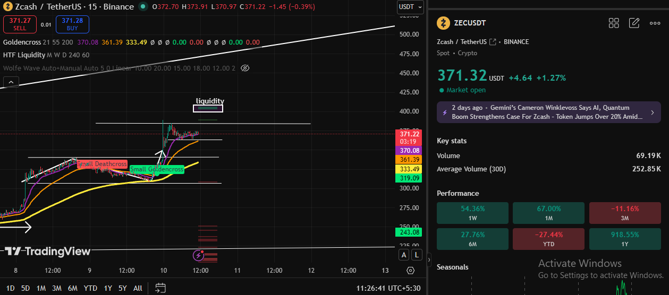
Task: Click the 'Market open' status text
Action: click(466, 90)
